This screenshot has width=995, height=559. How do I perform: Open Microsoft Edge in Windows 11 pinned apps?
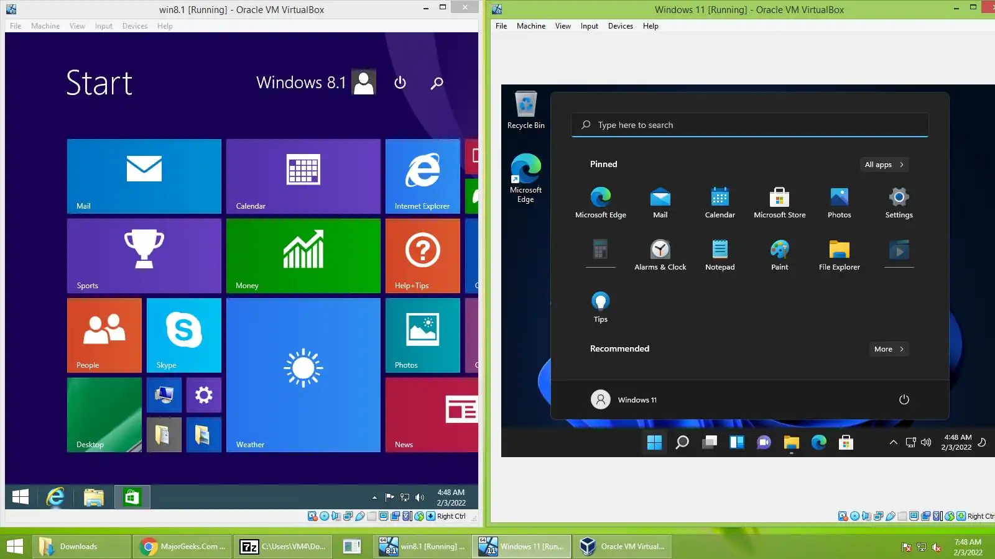601,203
